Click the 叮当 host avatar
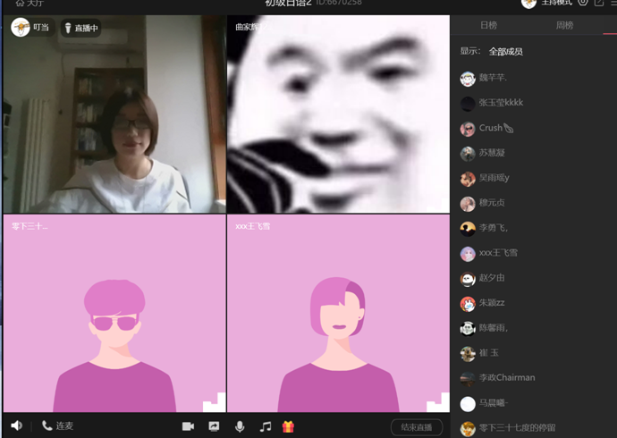This screenshot has height=438, width=617. pyautogui.click(x=21, y=28)
